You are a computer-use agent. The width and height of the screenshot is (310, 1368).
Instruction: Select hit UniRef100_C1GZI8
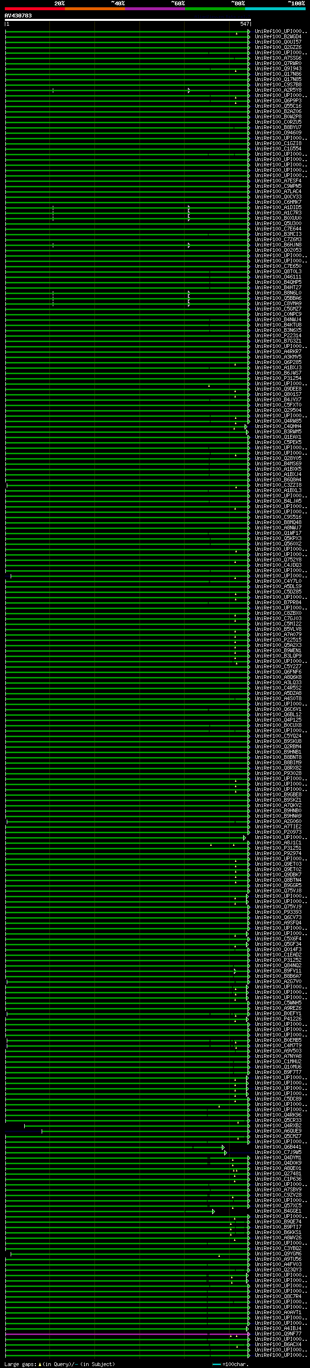(x=278, y=143)
